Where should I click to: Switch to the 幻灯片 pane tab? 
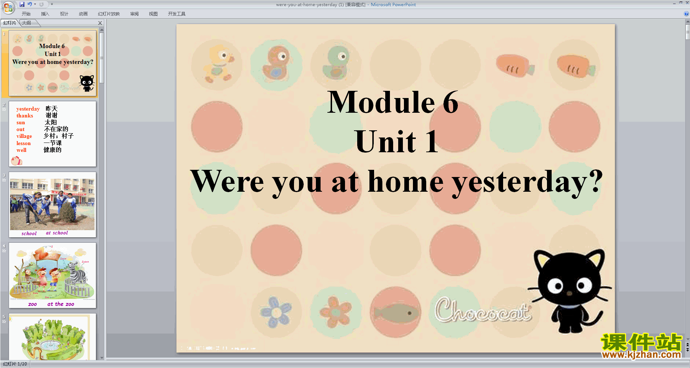[10, 23]
